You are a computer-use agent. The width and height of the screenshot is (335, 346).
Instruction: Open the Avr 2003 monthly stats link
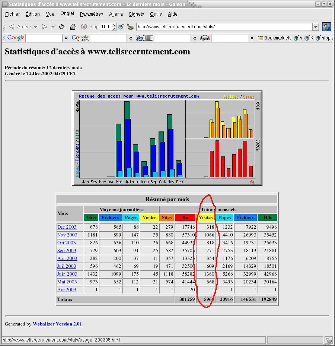[67, 290]
